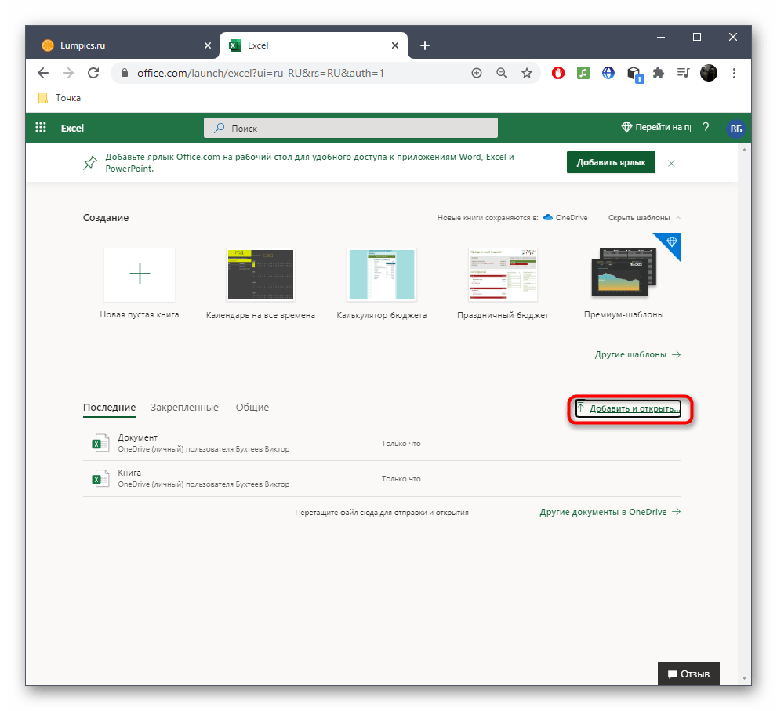
Task: Open the Книга file Excel icon
Action: pyautogui.click(x=100, y=478)
